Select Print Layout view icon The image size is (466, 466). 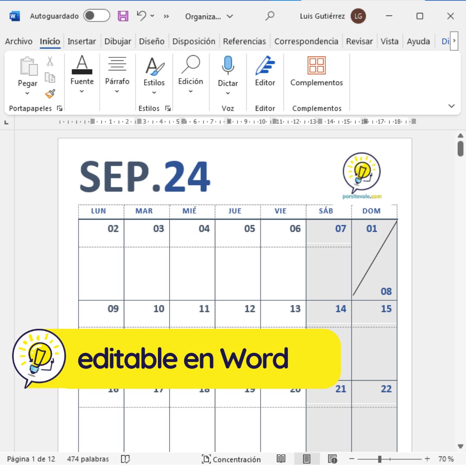pyautogui.click(x=307, y=459)
